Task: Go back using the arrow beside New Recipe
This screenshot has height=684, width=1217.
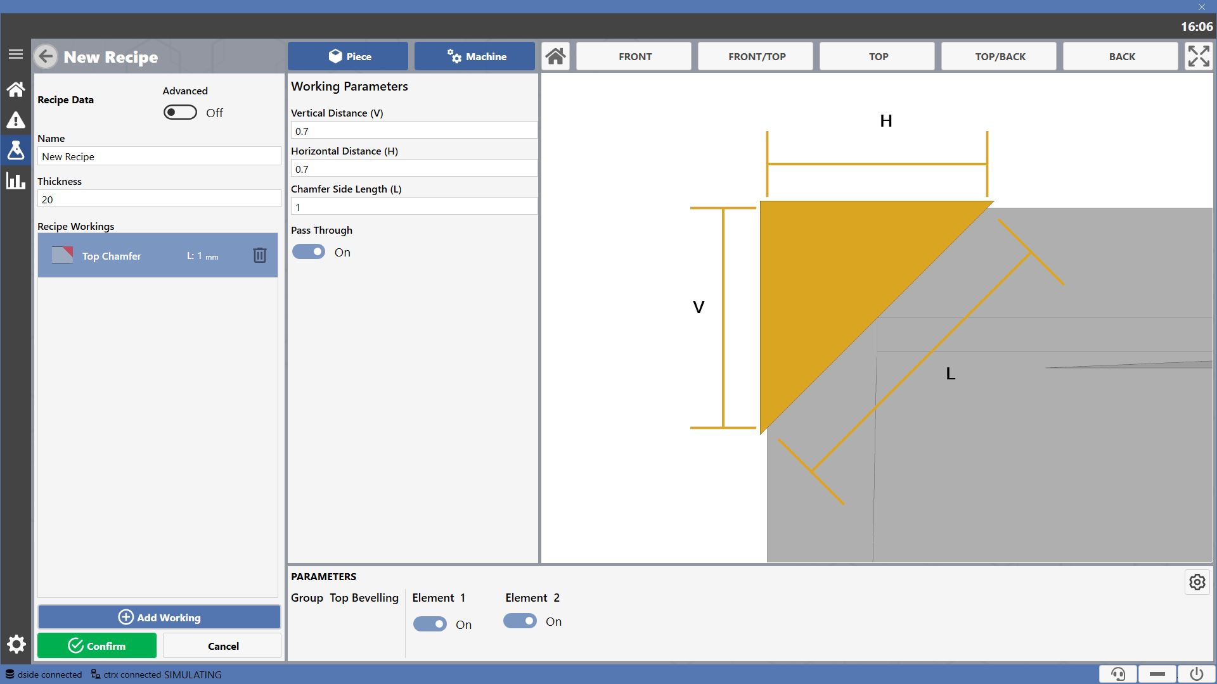Action: [x=46, y=56]
